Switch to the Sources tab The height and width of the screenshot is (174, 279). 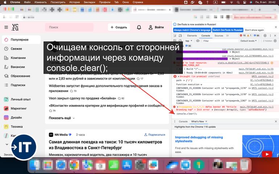(219, 35)
